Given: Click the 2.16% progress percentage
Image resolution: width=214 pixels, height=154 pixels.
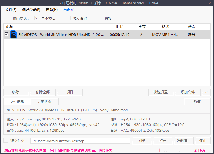Looking at the screenshot, I should click(200, 150).
